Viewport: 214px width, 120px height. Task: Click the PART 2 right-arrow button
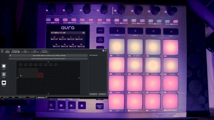pyautogui.click(x=135, y=31)
